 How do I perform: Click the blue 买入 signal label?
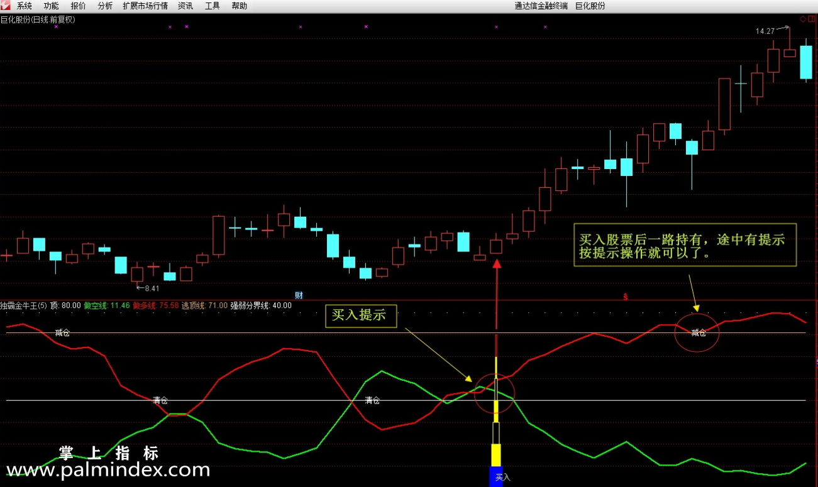tap(502, 477)
